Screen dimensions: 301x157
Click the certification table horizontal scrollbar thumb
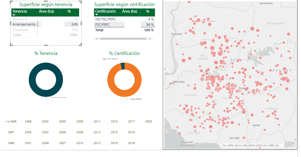pyautogui.click(x=123, y=39)
